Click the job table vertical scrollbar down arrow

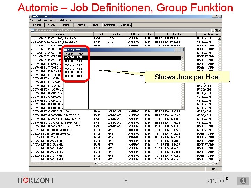220,160
